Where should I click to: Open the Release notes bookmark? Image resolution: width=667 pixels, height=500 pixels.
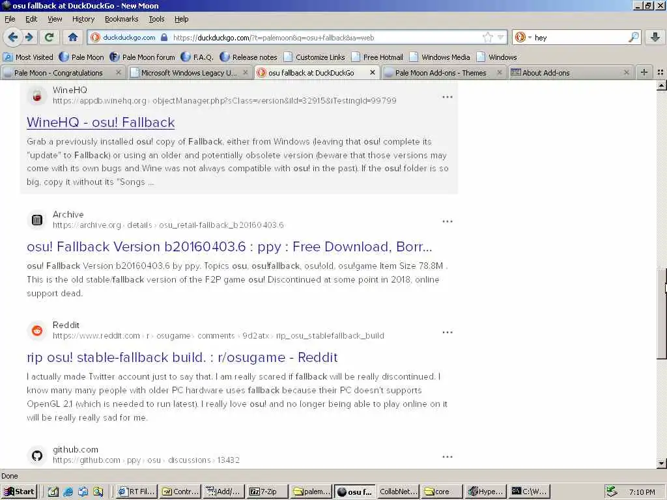(249, 57)
